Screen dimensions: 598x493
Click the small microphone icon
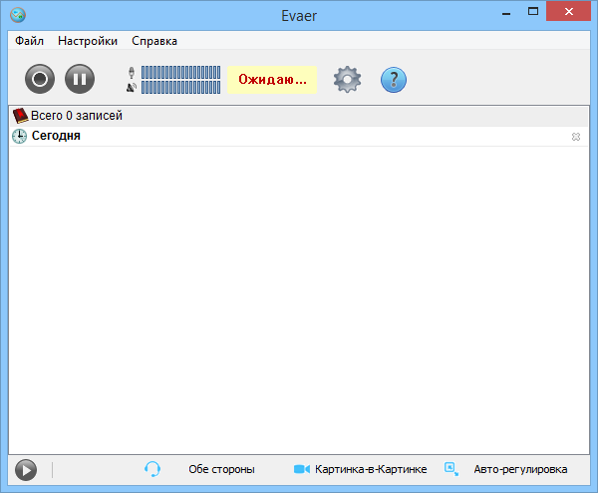click(132, 72)
